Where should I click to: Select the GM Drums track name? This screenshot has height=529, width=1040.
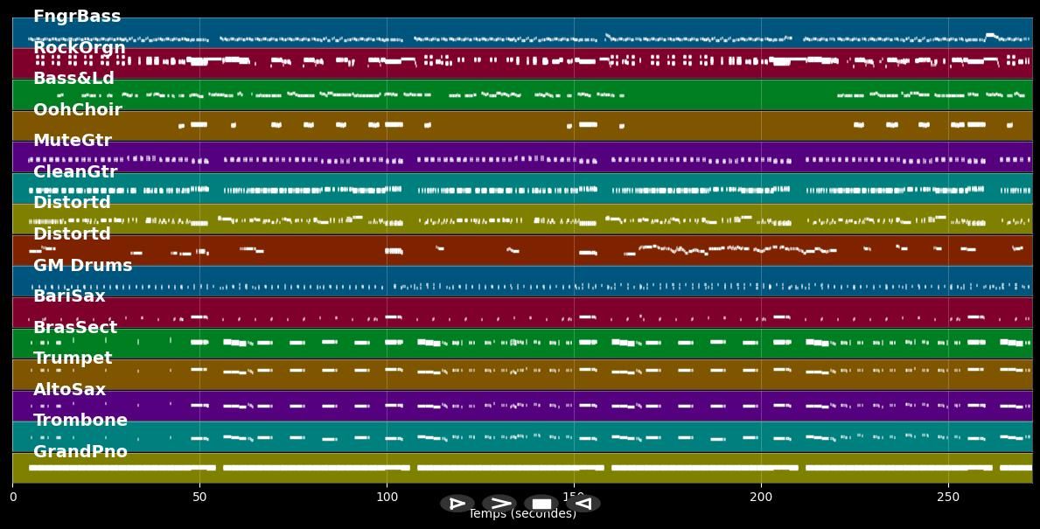[x=81, y=265]
